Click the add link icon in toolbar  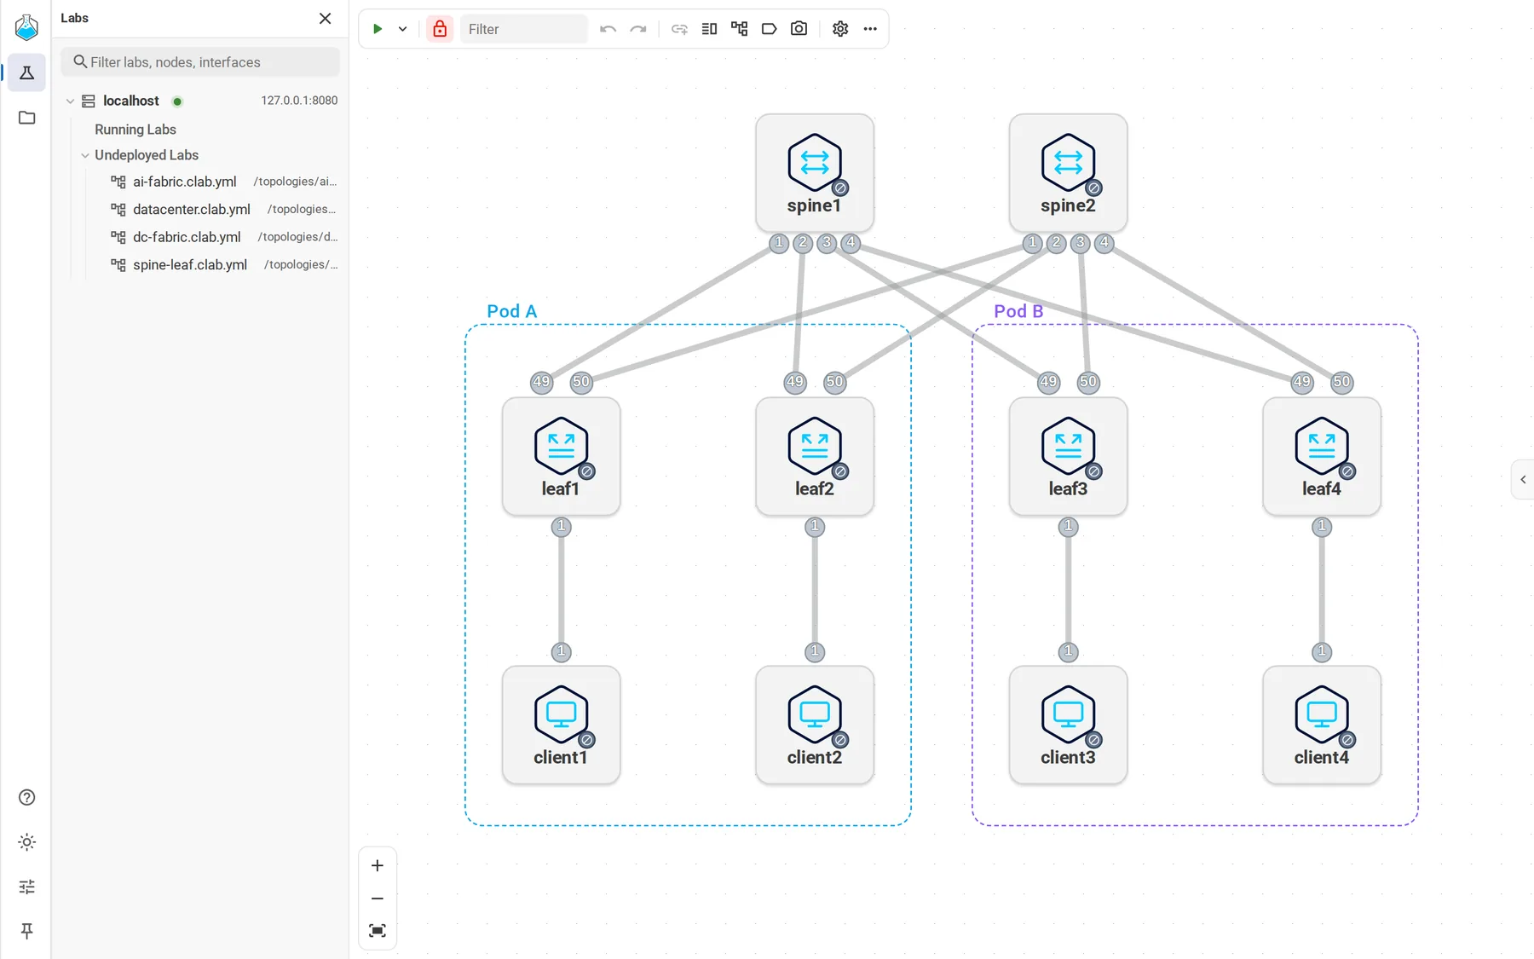679,29
